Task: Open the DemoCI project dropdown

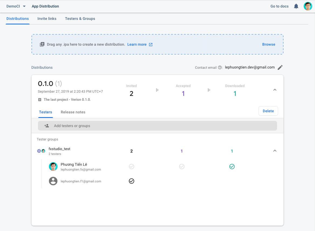Action: (16, 6)
